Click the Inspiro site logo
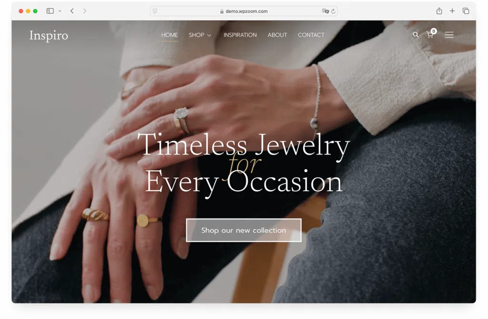 click(49, 35)
